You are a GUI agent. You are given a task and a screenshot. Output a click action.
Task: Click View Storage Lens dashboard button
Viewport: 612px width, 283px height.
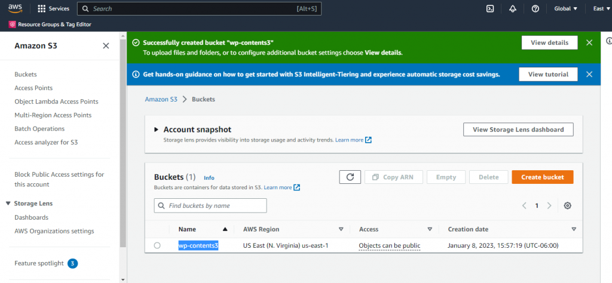[x=518, y=130]
